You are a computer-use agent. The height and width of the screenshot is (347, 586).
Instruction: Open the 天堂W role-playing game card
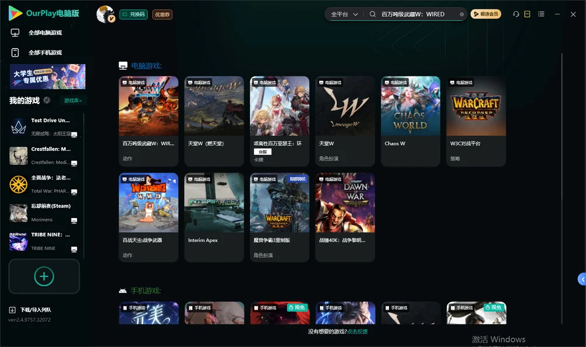point(345,121)
